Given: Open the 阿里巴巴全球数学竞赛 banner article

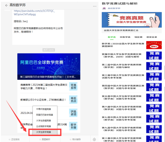Looking at the screenshot, I should click(49, 67).
